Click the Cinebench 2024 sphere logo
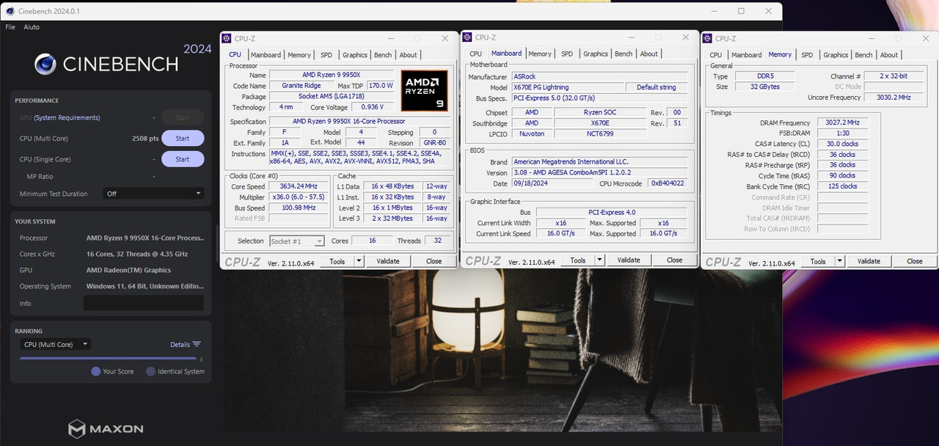The image size is (939, 446). 45,65
